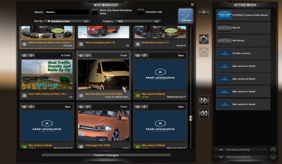
Task: Show info for Map Javalova B Model
Action: [144, 56]
